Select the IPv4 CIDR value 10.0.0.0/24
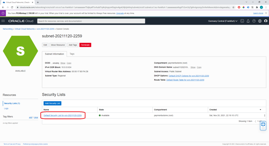 click(x=66, y=67)
